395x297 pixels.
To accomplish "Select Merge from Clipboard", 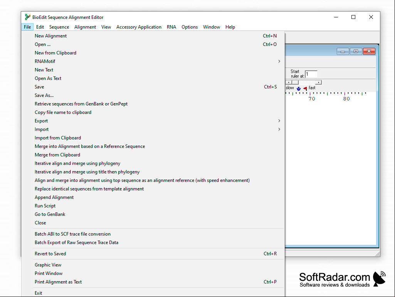I will [x=153, y=155].
